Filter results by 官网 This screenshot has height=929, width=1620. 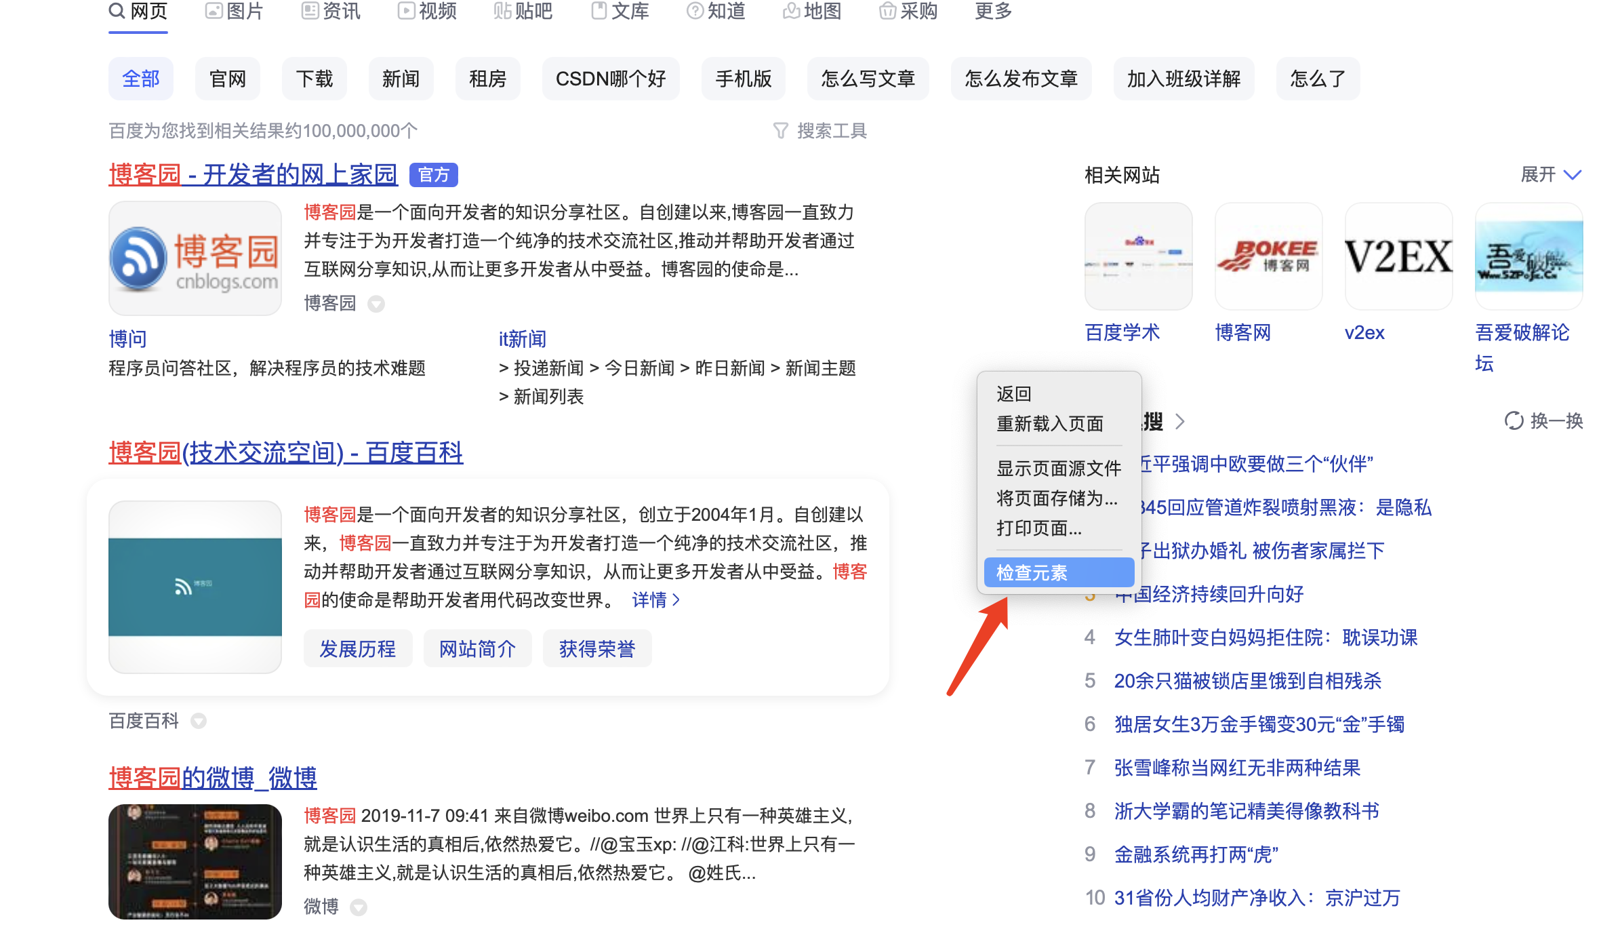coord(228,79)
